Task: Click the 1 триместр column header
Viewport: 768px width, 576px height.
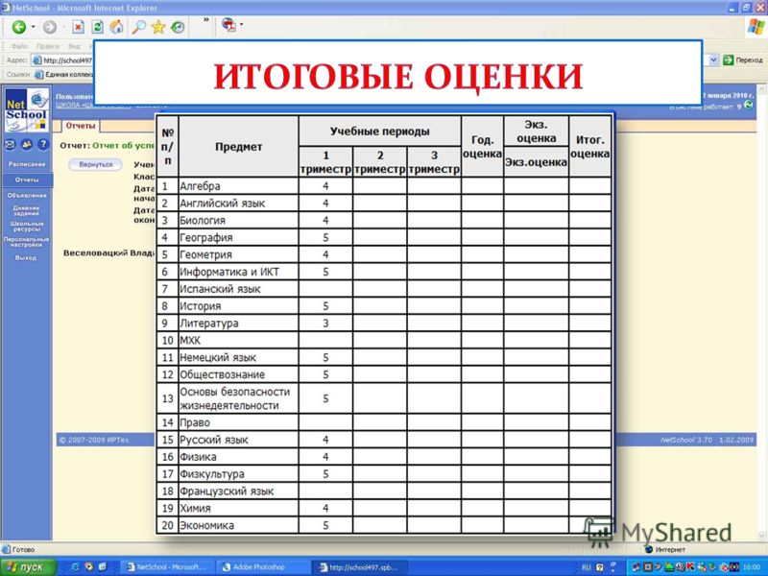Action: (325, 162)
